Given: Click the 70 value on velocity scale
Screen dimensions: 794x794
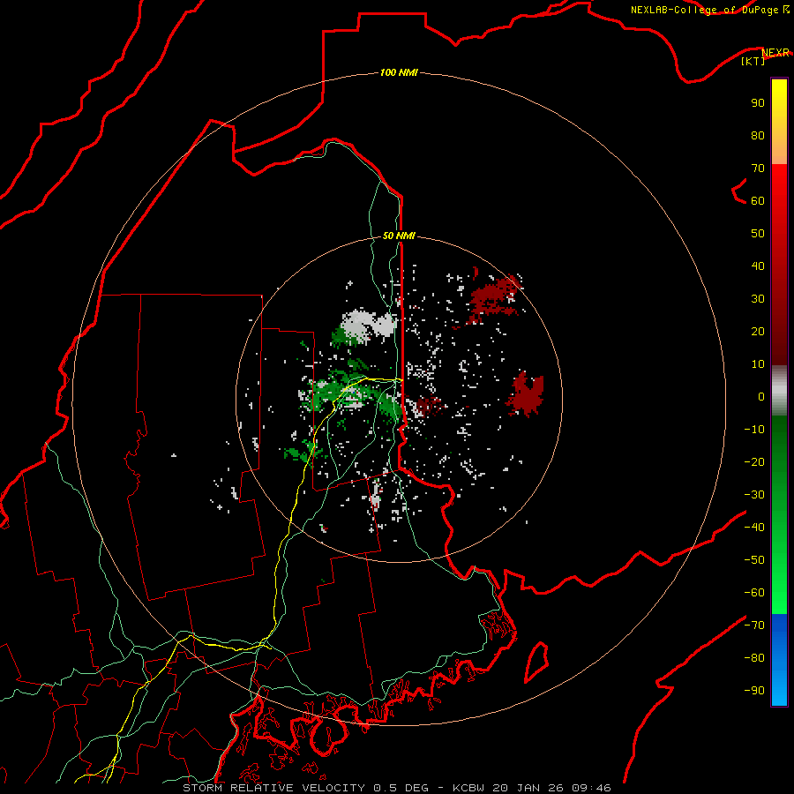Looking at the screenshot, I should pos(758,169).
